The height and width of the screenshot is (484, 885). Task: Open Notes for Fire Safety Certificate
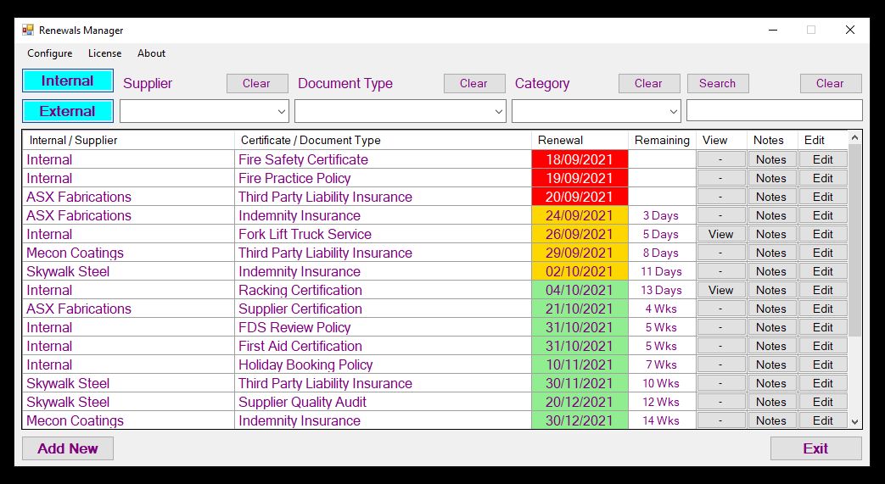[771, 159]
